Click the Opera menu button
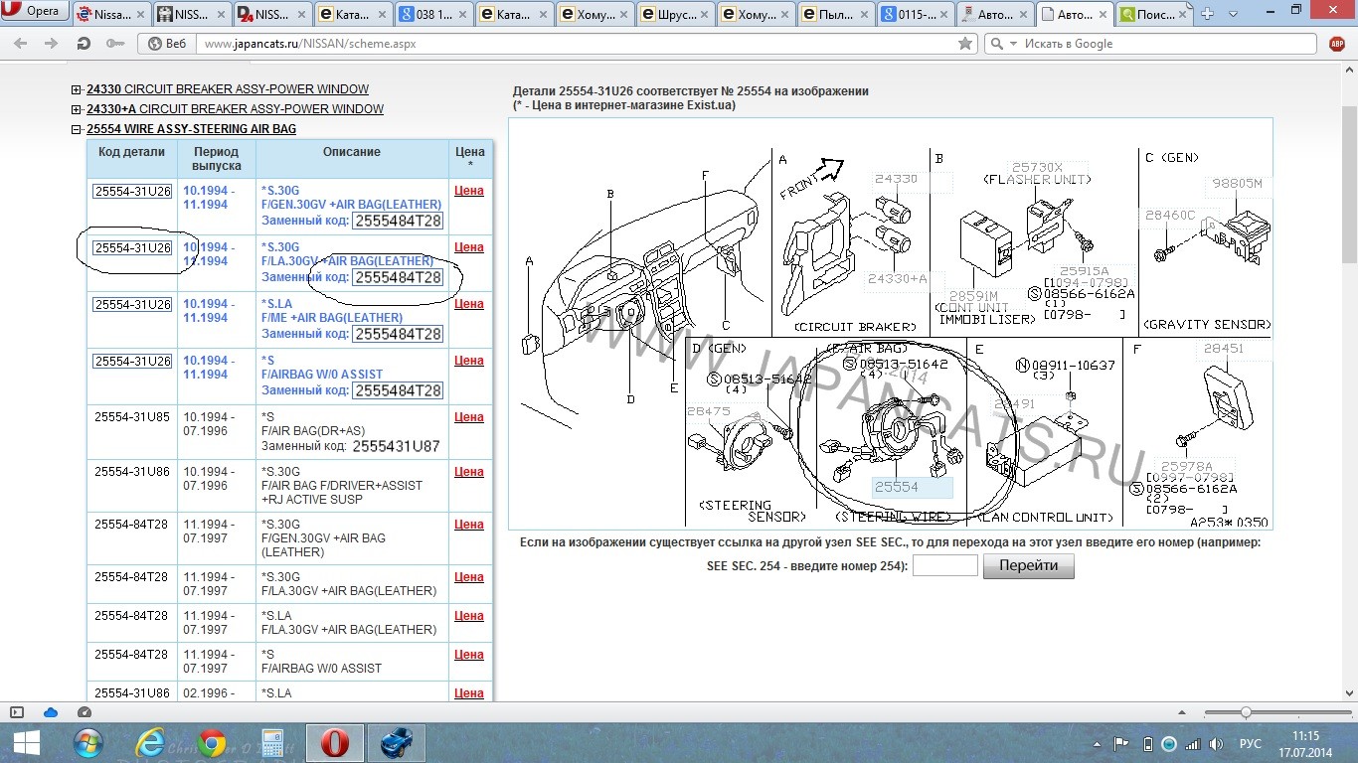Viewport: 1358px width, 763px height. click(x=35, y=12)
